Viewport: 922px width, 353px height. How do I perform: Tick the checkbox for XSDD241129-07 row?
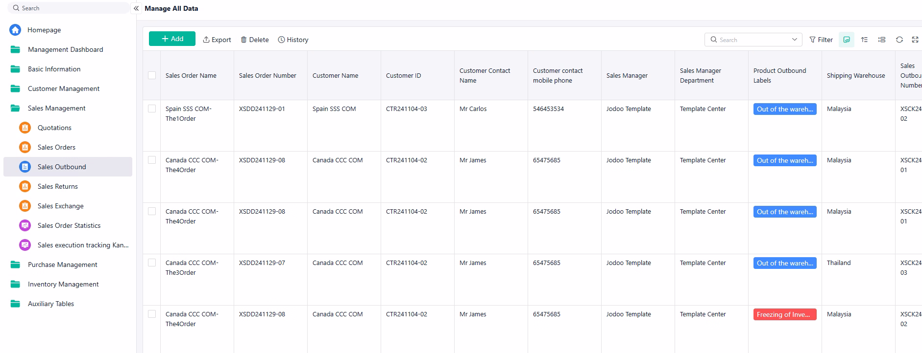[152, 263]
